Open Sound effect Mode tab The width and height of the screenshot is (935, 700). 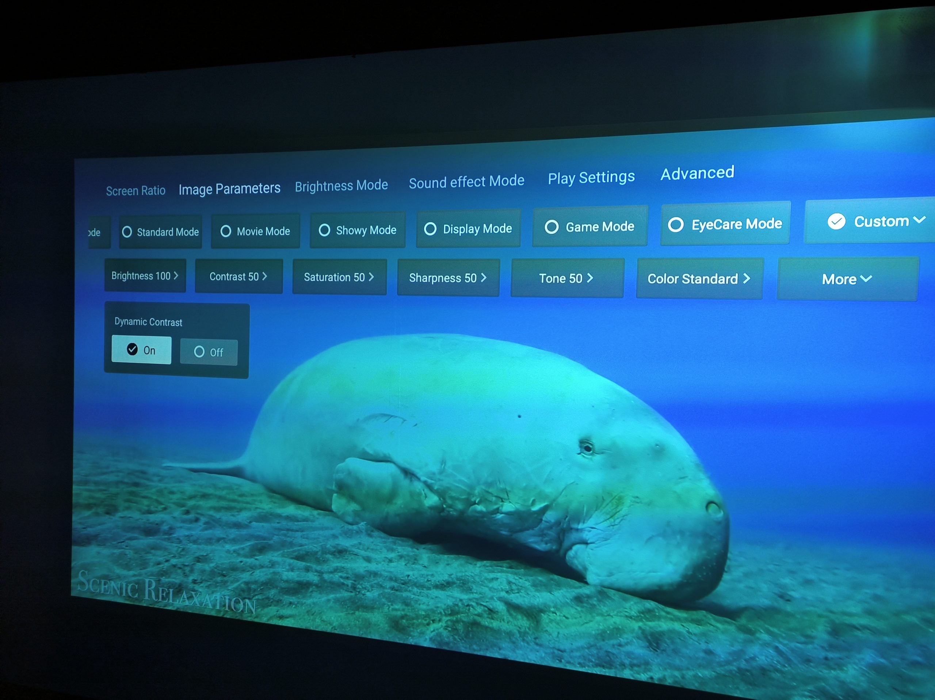(x=466, y=182)
